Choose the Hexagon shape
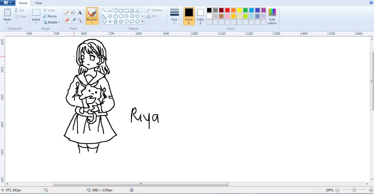This screenshot has width=374, height=194. 121,16
